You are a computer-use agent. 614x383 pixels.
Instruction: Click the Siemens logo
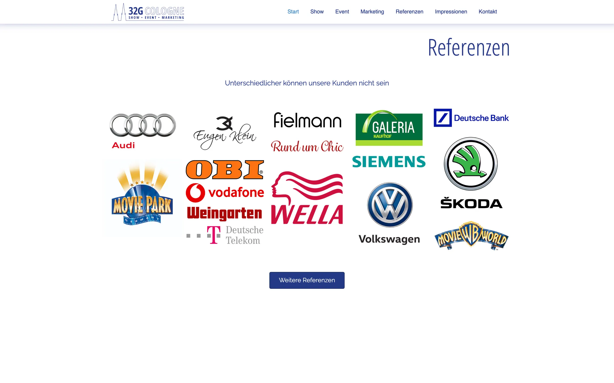[389, 162]
